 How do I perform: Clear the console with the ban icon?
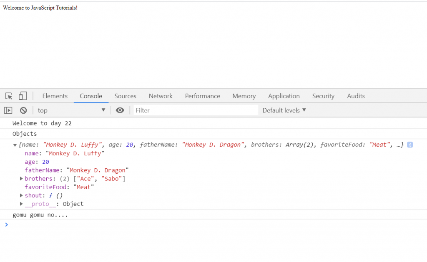pos(23,110)
